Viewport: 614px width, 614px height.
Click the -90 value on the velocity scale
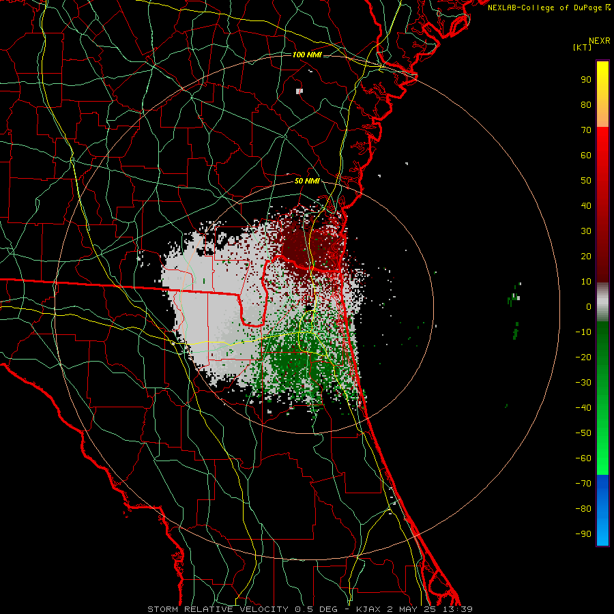[583, 534]
